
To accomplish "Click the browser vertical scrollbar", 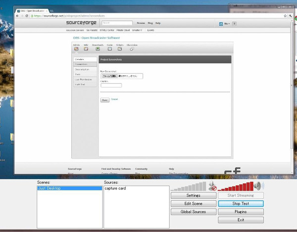I will click(292, 85).
